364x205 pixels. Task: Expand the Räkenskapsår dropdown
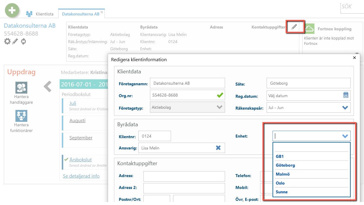point(345,108)
